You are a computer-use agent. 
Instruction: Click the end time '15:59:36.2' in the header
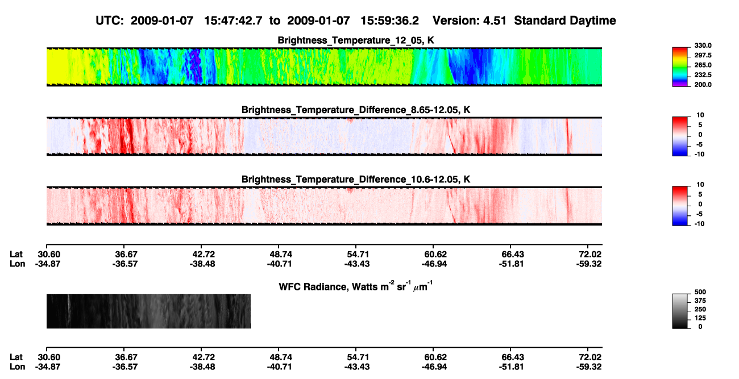click(391, 20)
